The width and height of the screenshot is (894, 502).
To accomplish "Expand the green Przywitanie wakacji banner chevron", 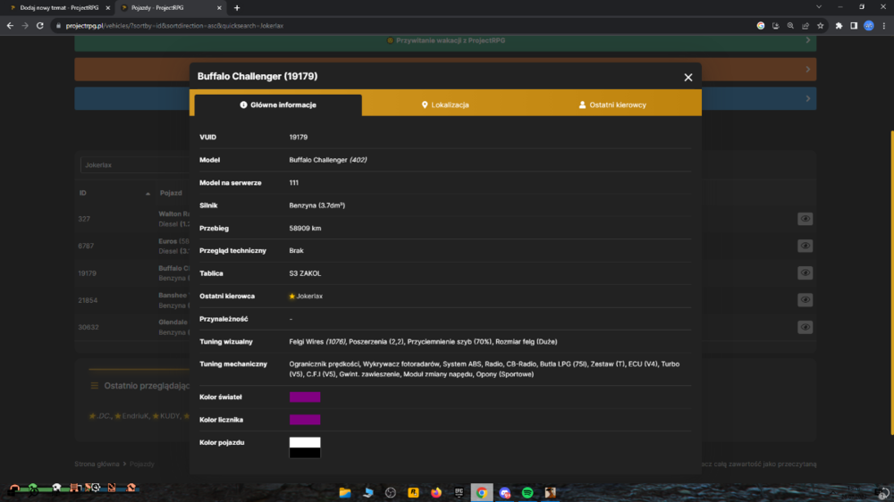I will (x=808, y=40).
